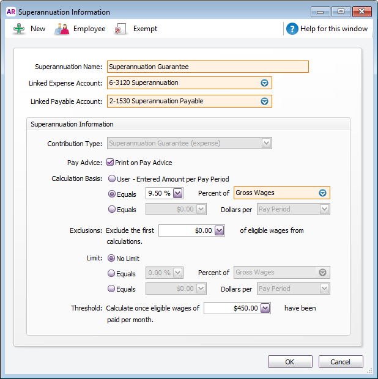This screenshot has height=379, width=378.
Task: Open Linked Payable Account lookup arrow
Action: point(265,101)
